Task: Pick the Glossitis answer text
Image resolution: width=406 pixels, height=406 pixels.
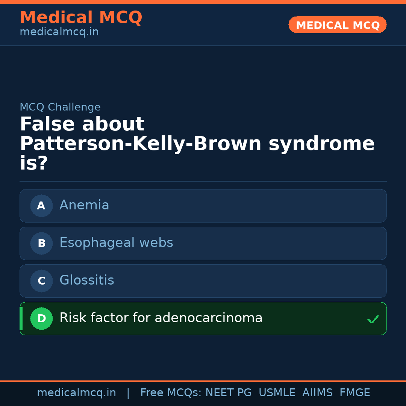Action: click(87, 280)
